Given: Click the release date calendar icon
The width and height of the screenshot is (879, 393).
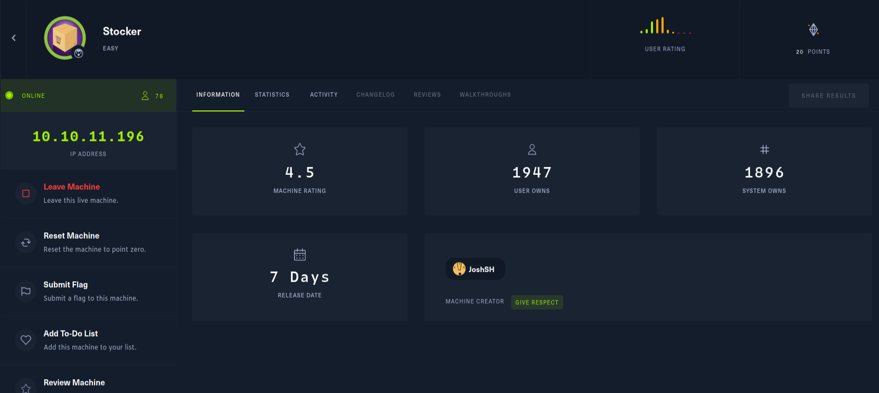Looking at the screenshot, I should pyautogui.click(x=300, y=255).
